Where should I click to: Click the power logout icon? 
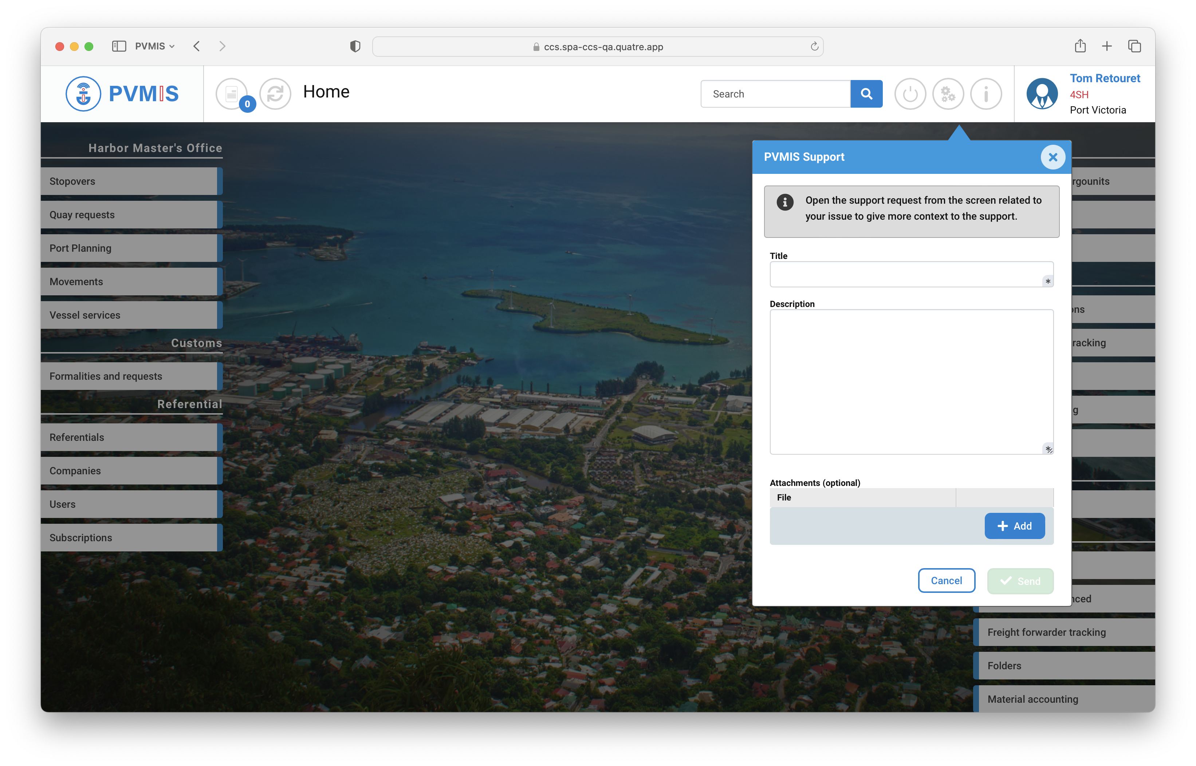(910, 93)
